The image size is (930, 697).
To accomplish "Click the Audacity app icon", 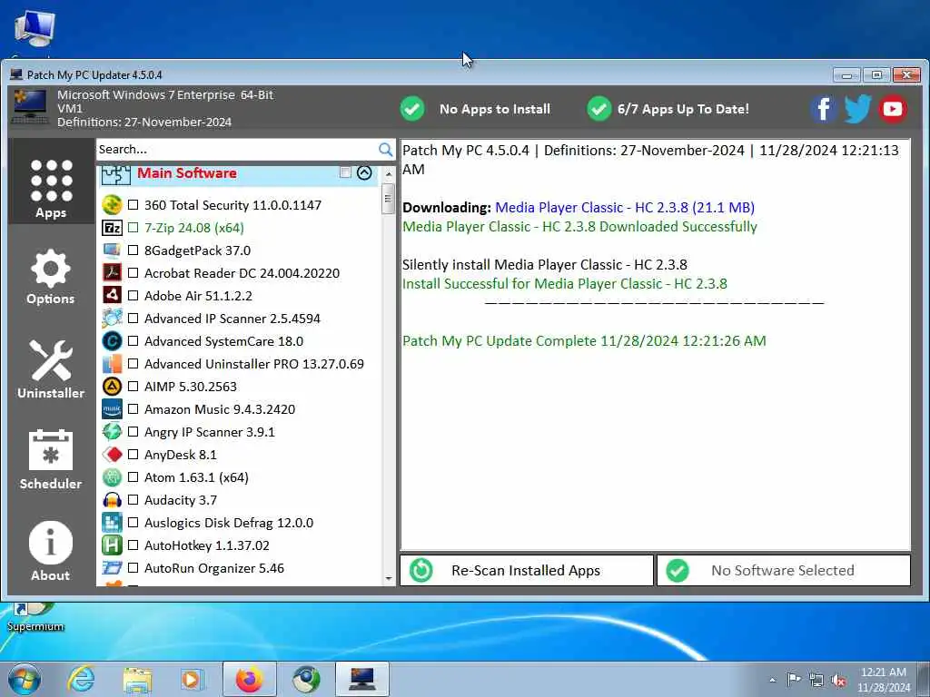I will pos(112,500).
